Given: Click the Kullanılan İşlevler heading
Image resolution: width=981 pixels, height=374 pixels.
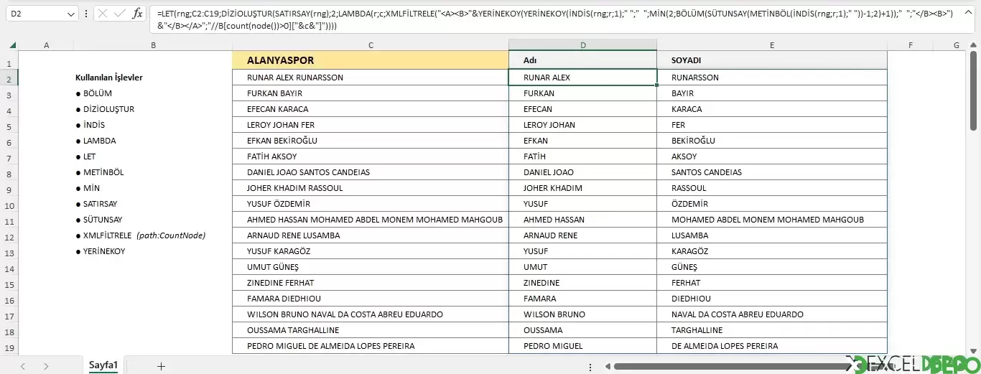Looking at the screenshot, I should pos(108,78).
